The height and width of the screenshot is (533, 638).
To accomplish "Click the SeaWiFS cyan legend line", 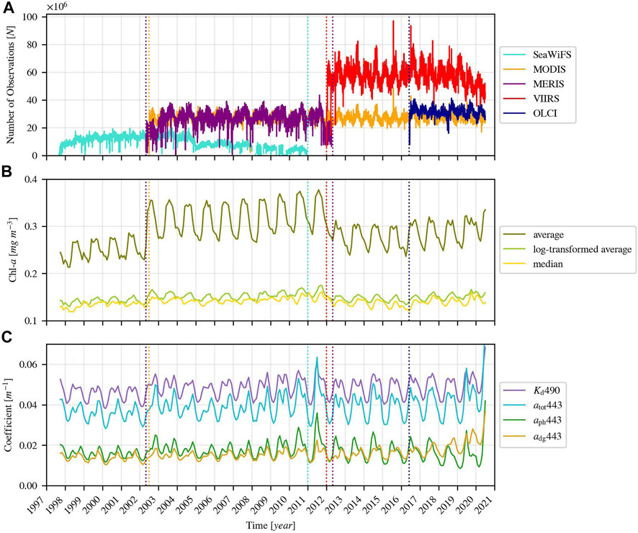I will click(x=513, y=55).
